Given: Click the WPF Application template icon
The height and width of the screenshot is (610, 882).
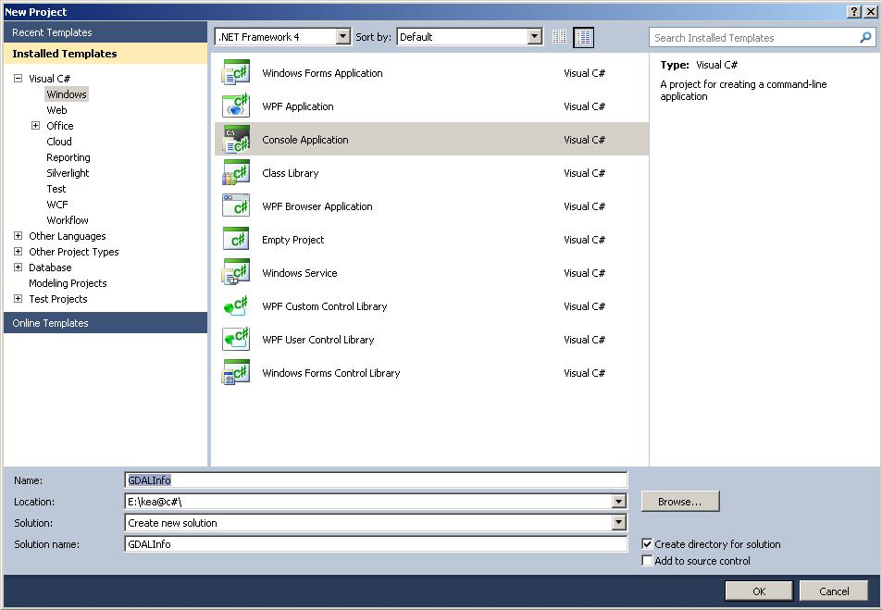Looking at the screenshot, I should click(x=236, y=106).
